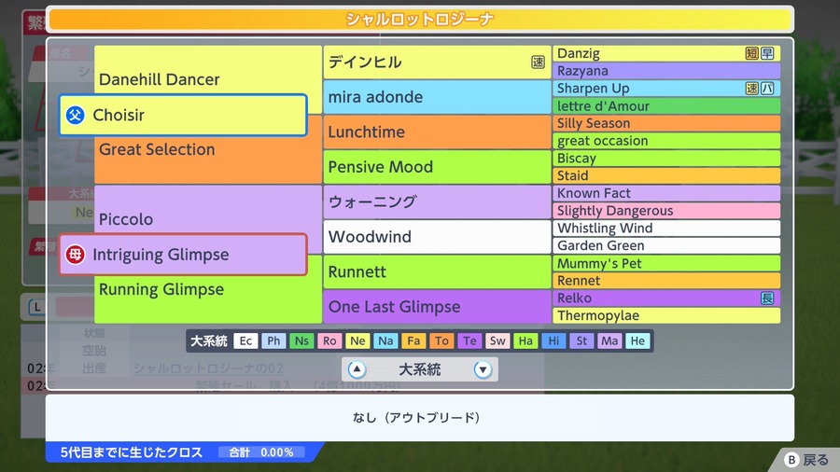840x472 pixels.
Task: Click the long-distance factor icon on Relko
Action: (x=768, y=298)
